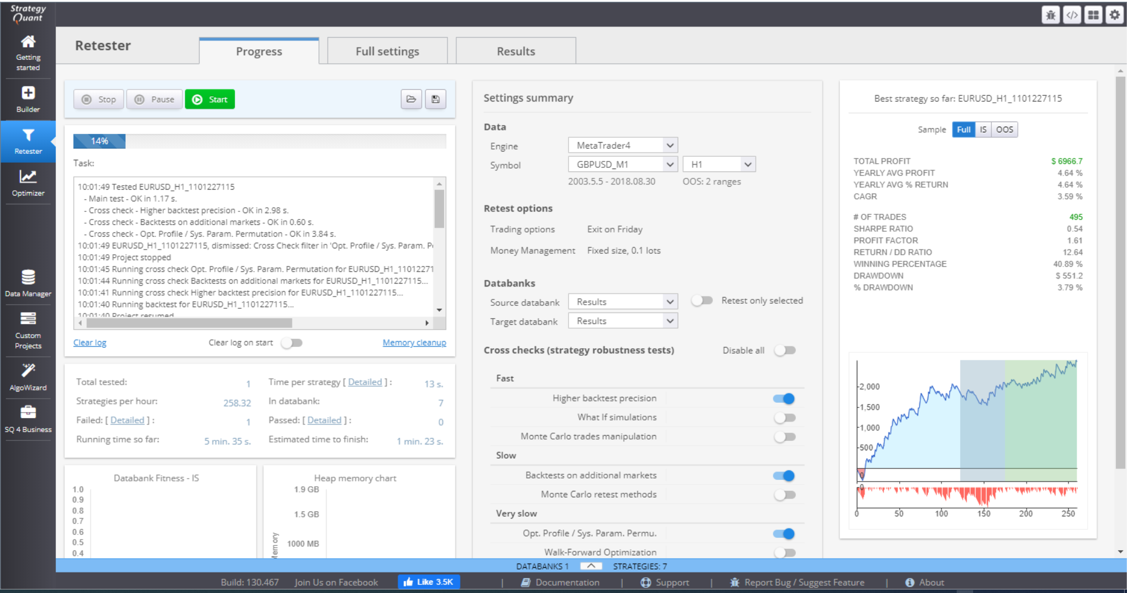Screen dimensions: 1127x593
Task: Open Detailed time per strategy link
Action: (x=365, y=382)
